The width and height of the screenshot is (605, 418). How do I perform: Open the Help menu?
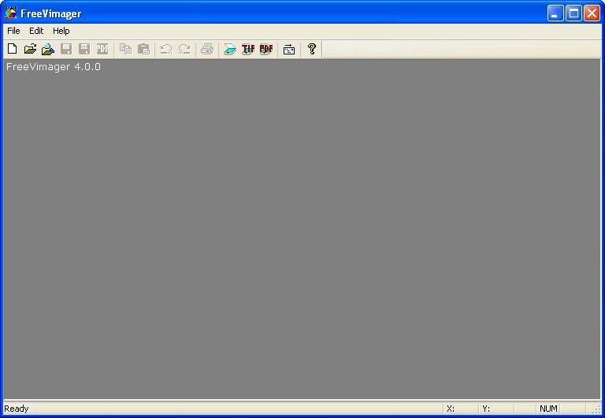[x=61, y=31]
